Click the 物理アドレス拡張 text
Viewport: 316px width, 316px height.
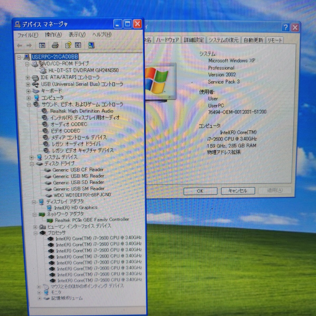224,152
